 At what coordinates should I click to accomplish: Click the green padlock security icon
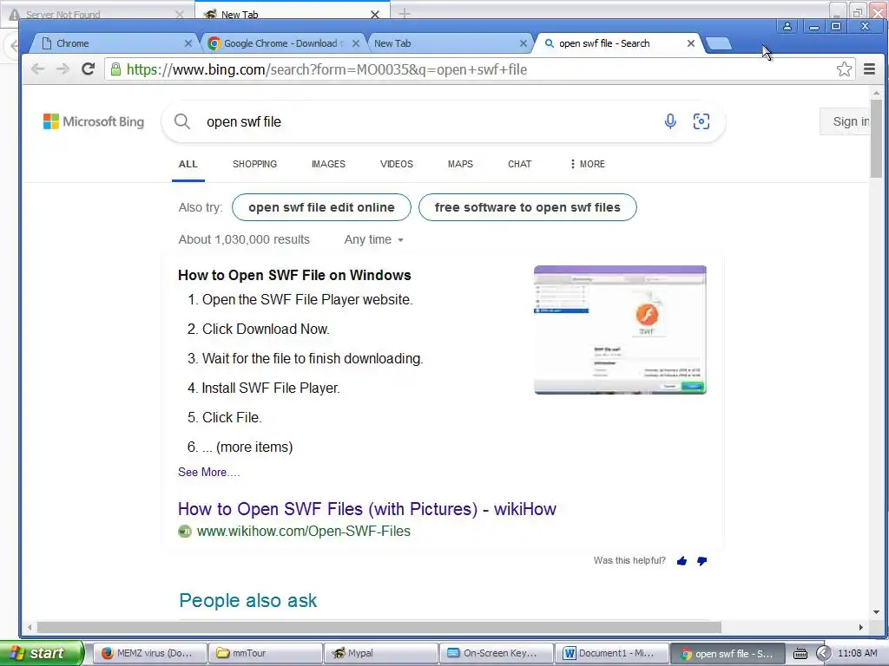(115, 69)
